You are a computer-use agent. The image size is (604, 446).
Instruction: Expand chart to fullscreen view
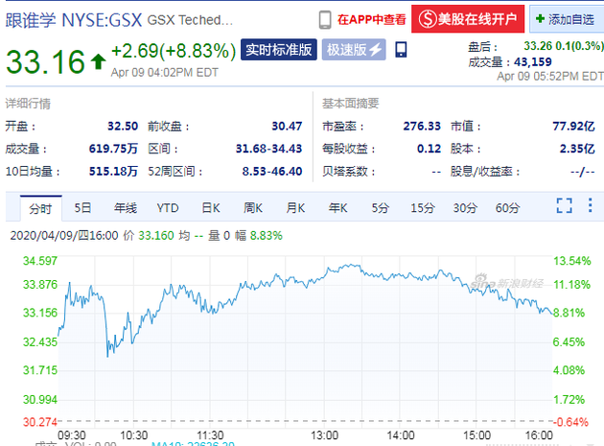click(564, 205)
